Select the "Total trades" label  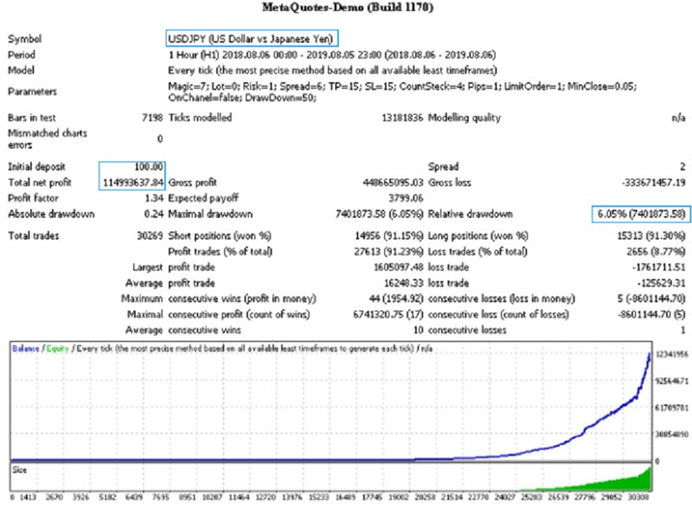tap(34, 236)
